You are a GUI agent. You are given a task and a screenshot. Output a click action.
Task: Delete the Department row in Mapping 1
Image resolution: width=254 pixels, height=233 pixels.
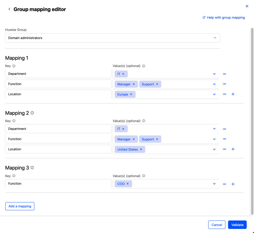(225, 74)
